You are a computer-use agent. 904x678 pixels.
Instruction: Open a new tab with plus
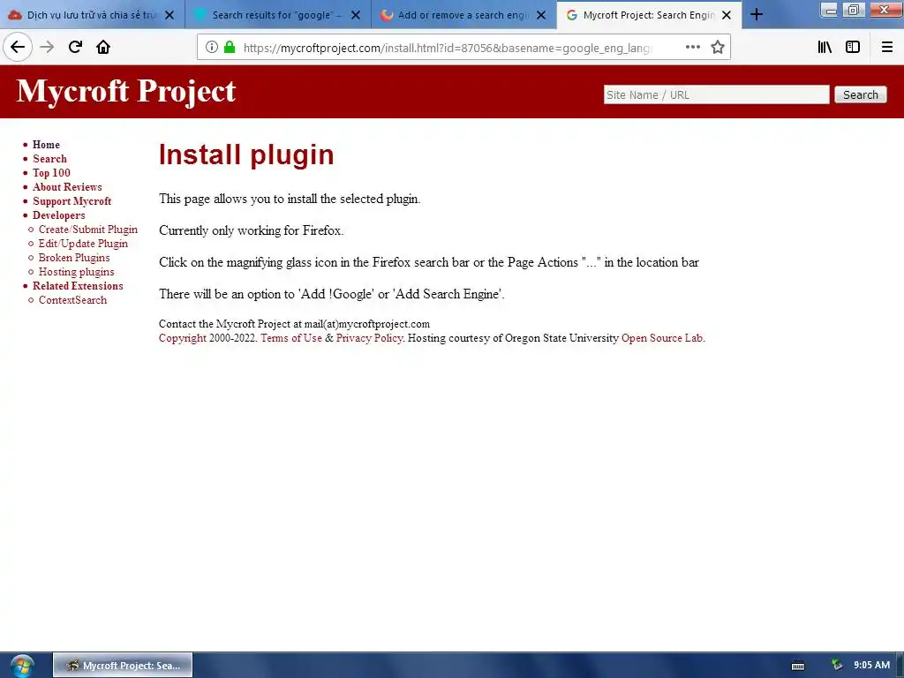tap(757, 14)
